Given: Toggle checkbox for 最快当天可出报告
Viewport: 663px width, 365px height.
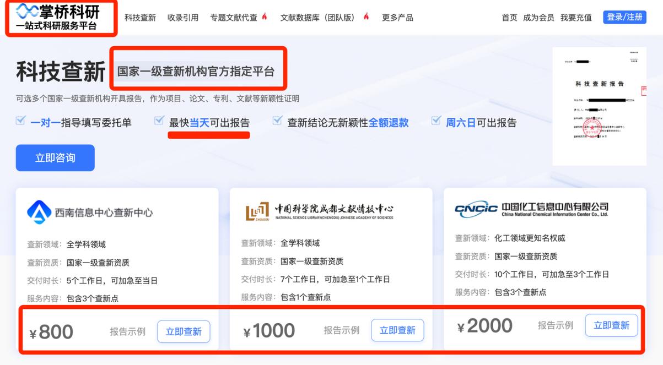Looking at the screenshot, I should [159, 121].
